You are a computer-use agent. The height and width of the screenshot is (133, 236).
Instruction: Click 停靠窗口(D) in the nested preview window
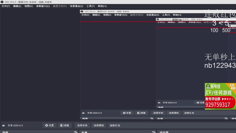click(x=121, y=15)
